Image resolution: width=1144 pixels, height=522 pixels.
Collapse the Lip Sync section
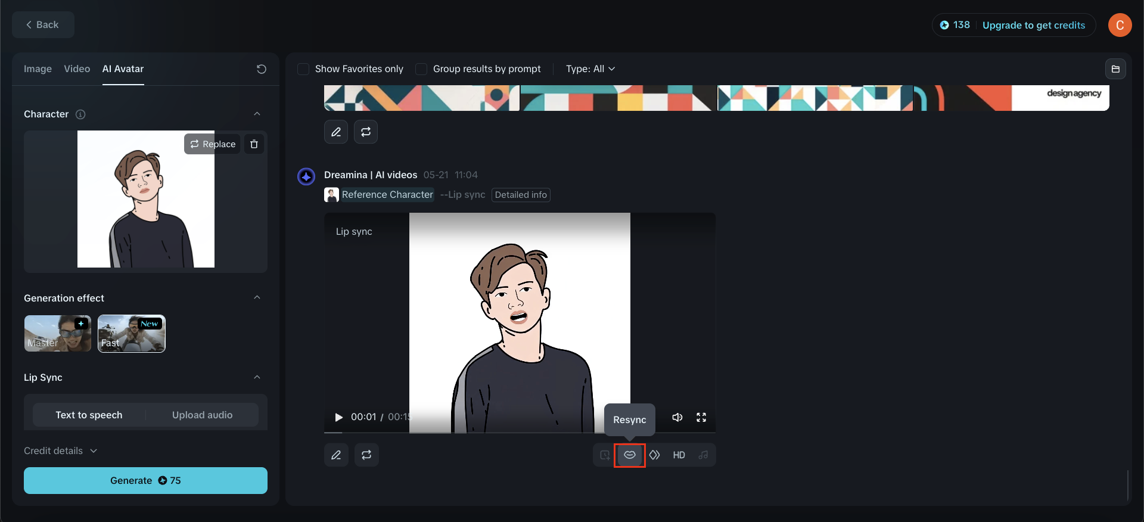pos(257,377)
